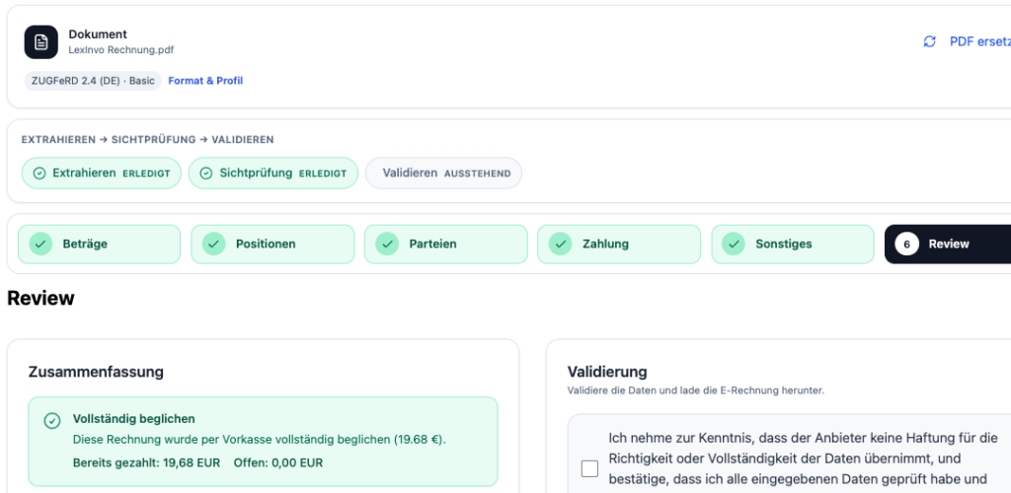Switch to the Positionen step tab

(x=272, y=244)
